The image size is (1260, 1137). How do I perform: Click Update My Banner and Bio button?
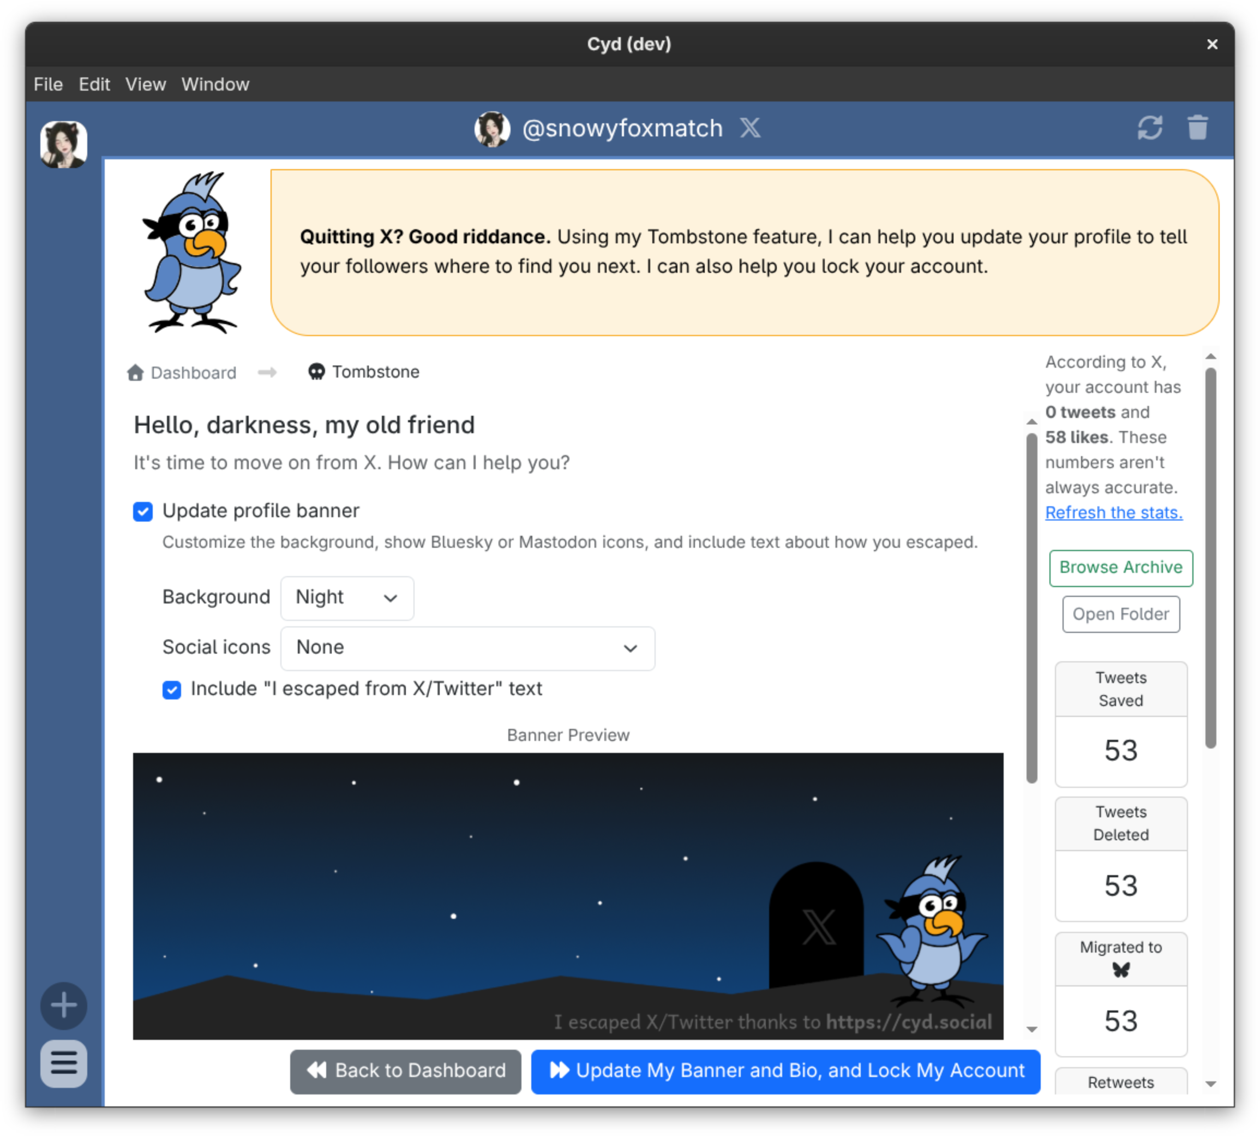786,1071
